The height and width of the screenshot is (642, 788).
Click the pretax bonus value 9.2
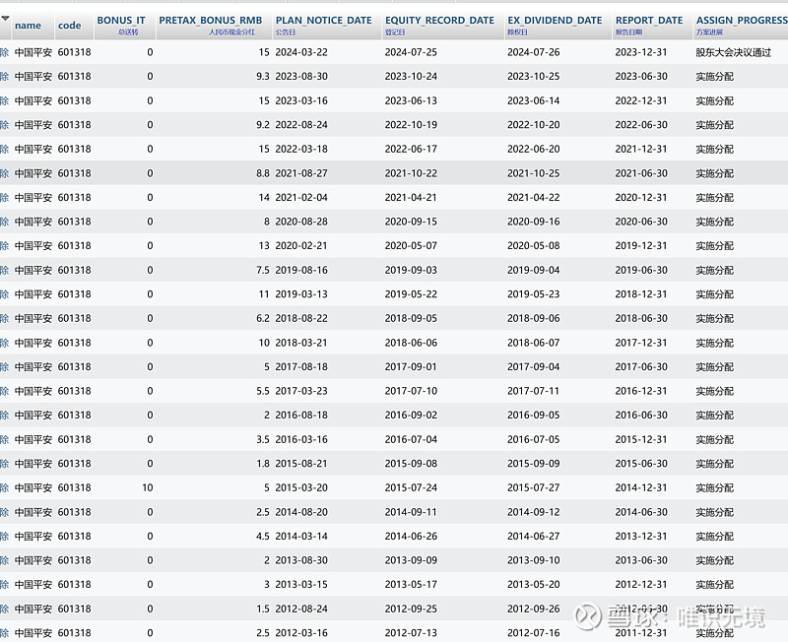263,125
